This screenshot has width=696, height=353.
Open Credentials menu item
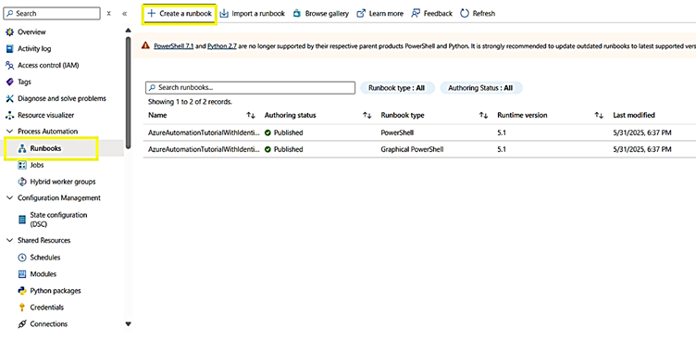pyautogui.click(x=46, y=308)
